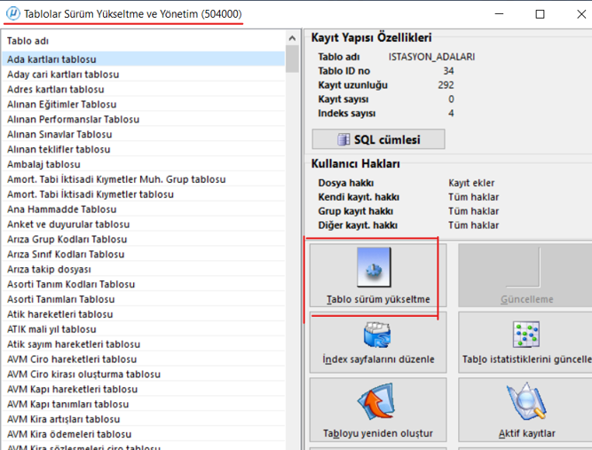The width and height of the screenshot is (592, 450).
Task: Select ATIK mali yıl tablosu row
Action: pyautogui.click(x=144, y=329)
